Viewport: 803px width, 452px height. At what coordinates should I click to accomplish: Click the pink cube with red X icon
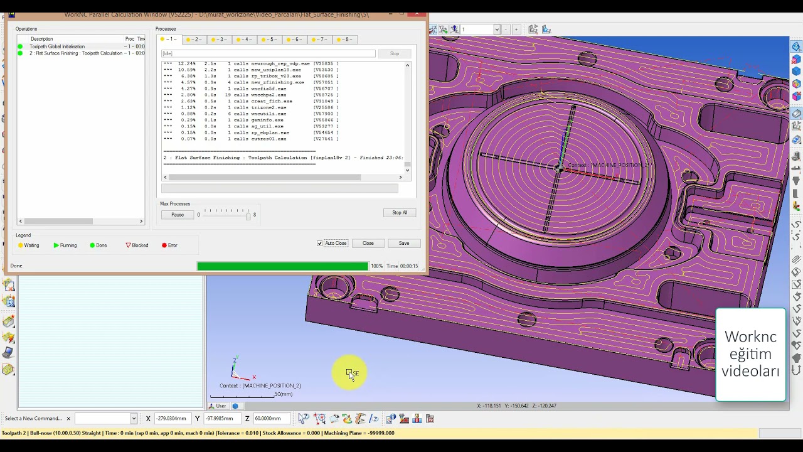(x=796, y=97)
